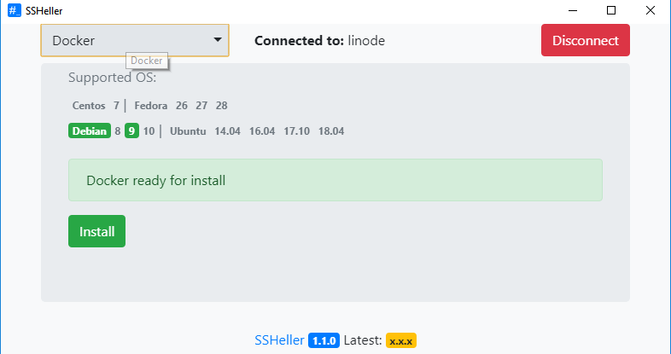This screenshot has width=671, height=354.
Task: Click Fedora 26 version label
Action: point(181,106)
